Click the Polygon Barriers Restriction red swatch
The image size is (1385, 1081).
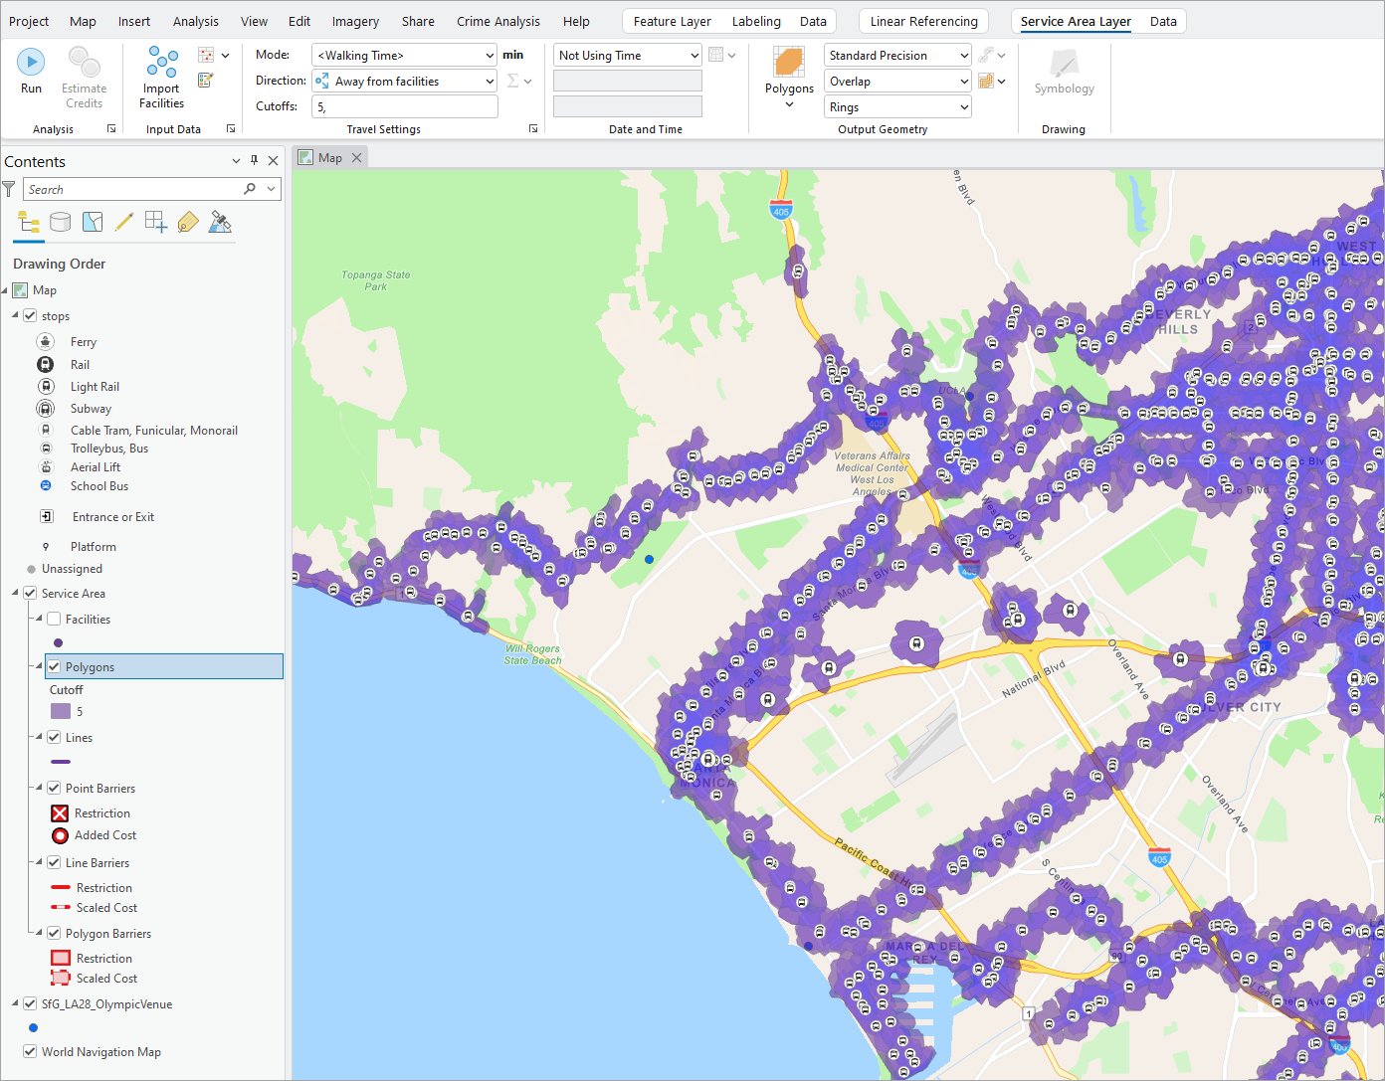pos(61,958)
